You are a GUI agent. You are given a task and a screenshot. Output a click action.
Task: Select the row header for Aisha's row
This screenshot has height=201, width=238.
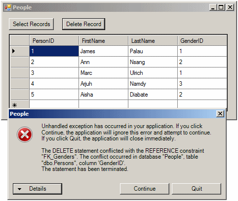click(x=20, y=95)
